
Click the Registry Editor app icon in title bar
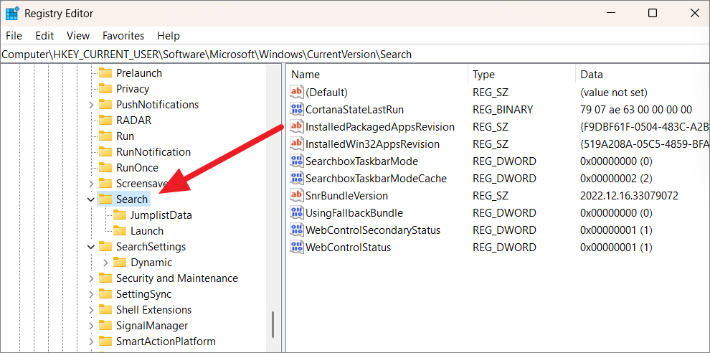12,14
